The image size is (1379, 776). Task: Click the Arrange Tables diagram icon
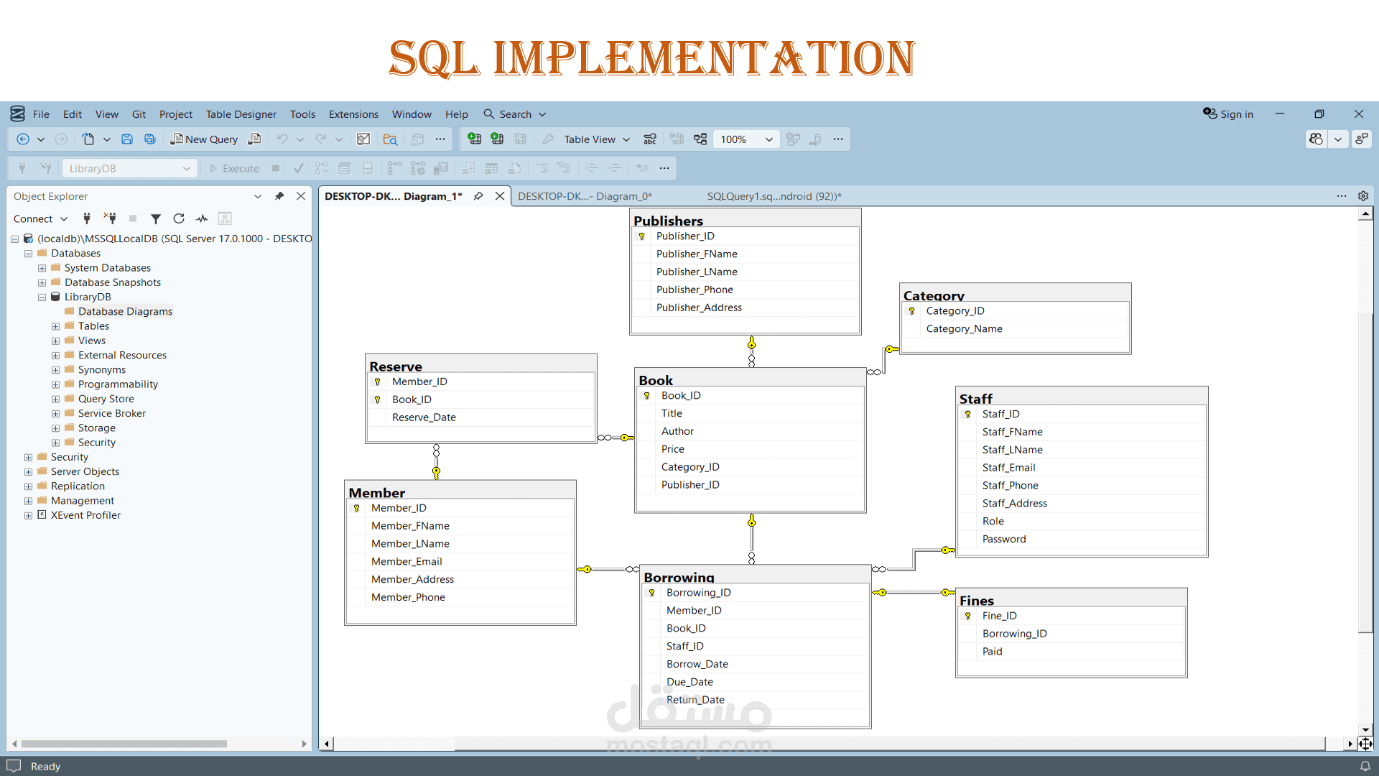click(x=700, y=139)
